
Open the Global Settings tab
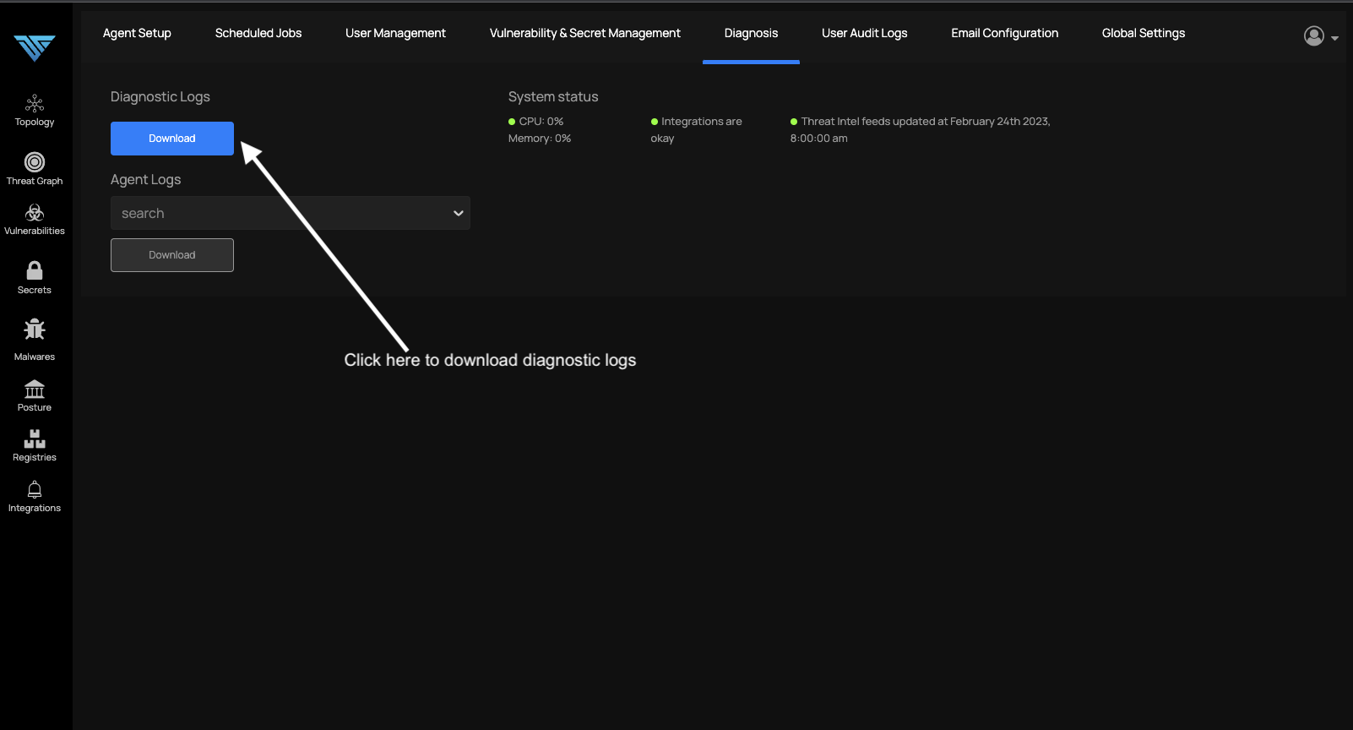tap(1144, 33)
